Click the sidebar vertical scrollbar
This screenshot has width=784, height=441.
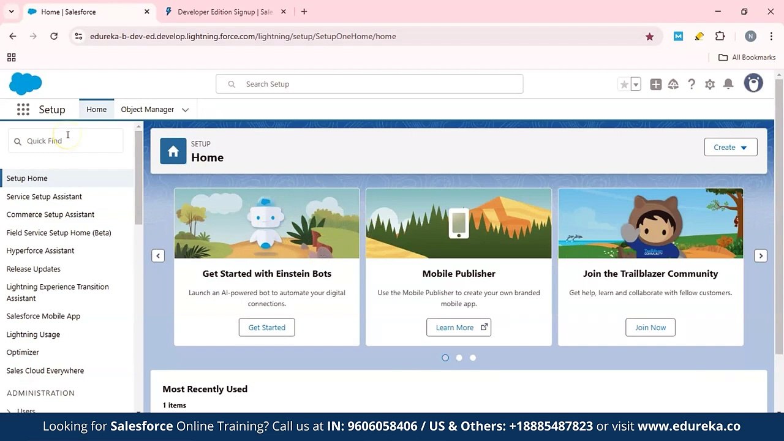(138, 178)
